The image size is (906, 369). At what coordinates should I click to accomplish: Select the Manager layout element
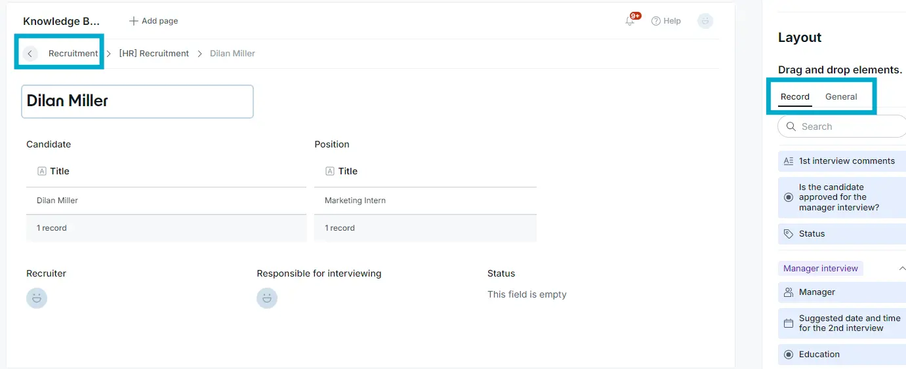pos(842,292)
